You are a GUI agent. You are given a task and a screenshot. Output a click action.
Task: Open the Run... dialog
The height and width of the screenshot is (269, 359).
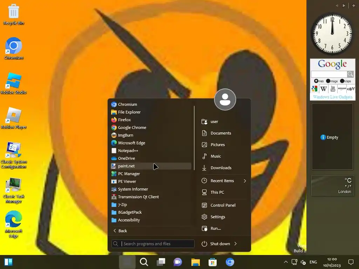point(224,228)
